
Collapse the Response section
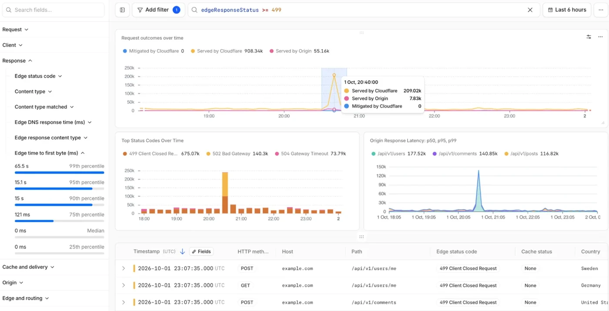click(17, 61)
